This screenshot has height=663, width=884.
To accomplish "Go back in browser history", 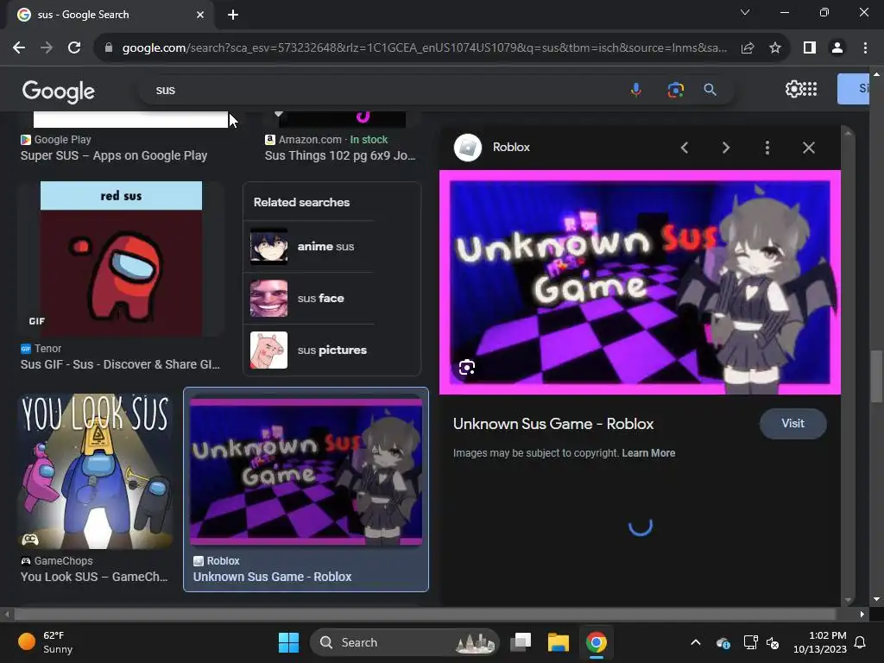I will pyautogui.click(x=19, y=48).
